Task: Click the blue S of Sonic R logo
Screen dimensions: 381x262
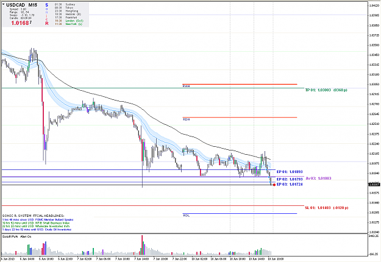Action: (47, 5)
